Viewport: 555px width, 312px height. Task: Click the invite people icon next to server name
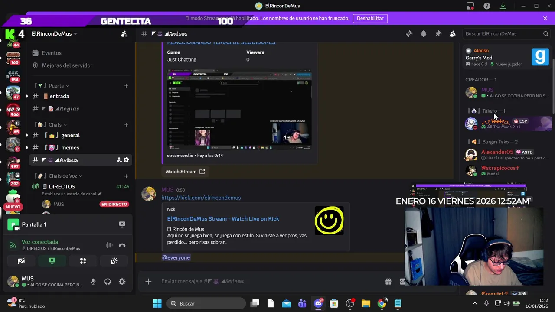pyautogui.click(x=124, y=33)
